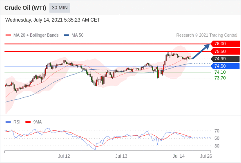Click the 30 MIN timeframe badge
The height and width of the screenshot is (163, 241).
[60, 8]
